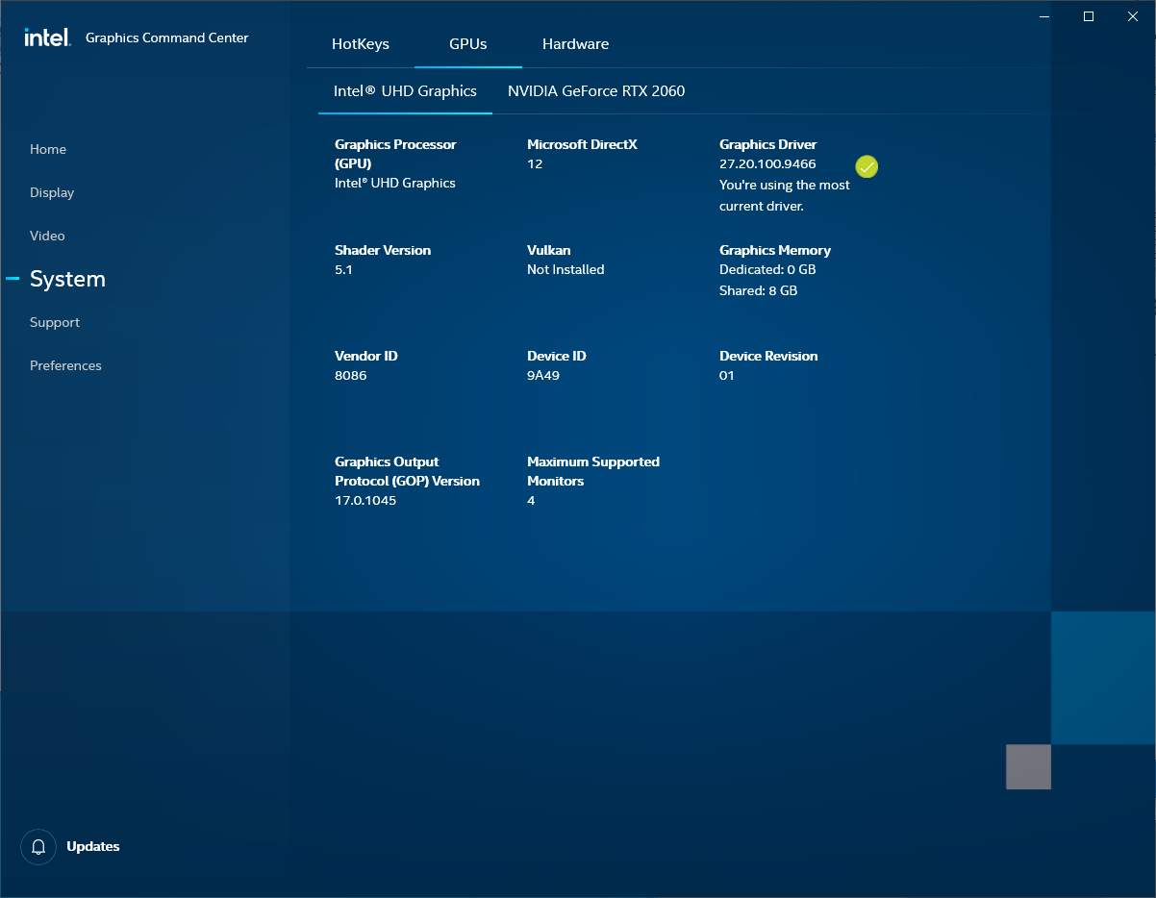Screen dimensions: 1156x898
Task: Open the Support section
Action: point(55,322)
